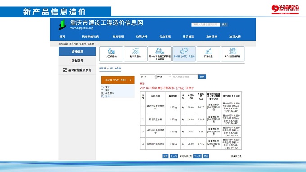The width and height of the screenshot is (306, 172).
Task: Open the 2023 year dropdown
Action: (x=148, y=77)
